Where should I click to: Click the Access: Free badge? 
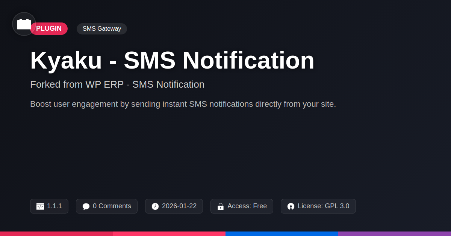click(x=242, y=206)
